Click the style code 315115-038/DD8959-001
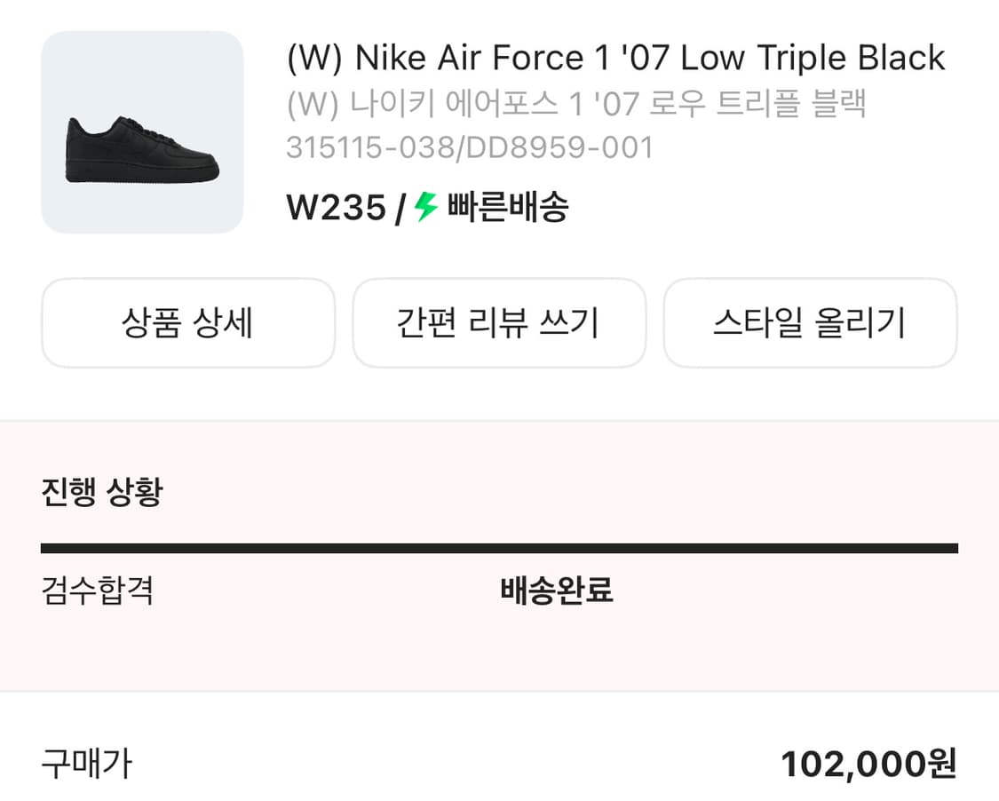 pos(471,149)
